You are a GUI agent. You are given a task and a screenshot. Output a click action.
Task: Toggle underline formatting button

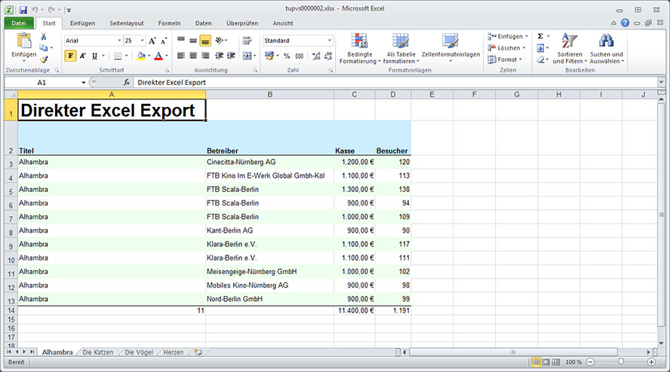coord(94,56)
